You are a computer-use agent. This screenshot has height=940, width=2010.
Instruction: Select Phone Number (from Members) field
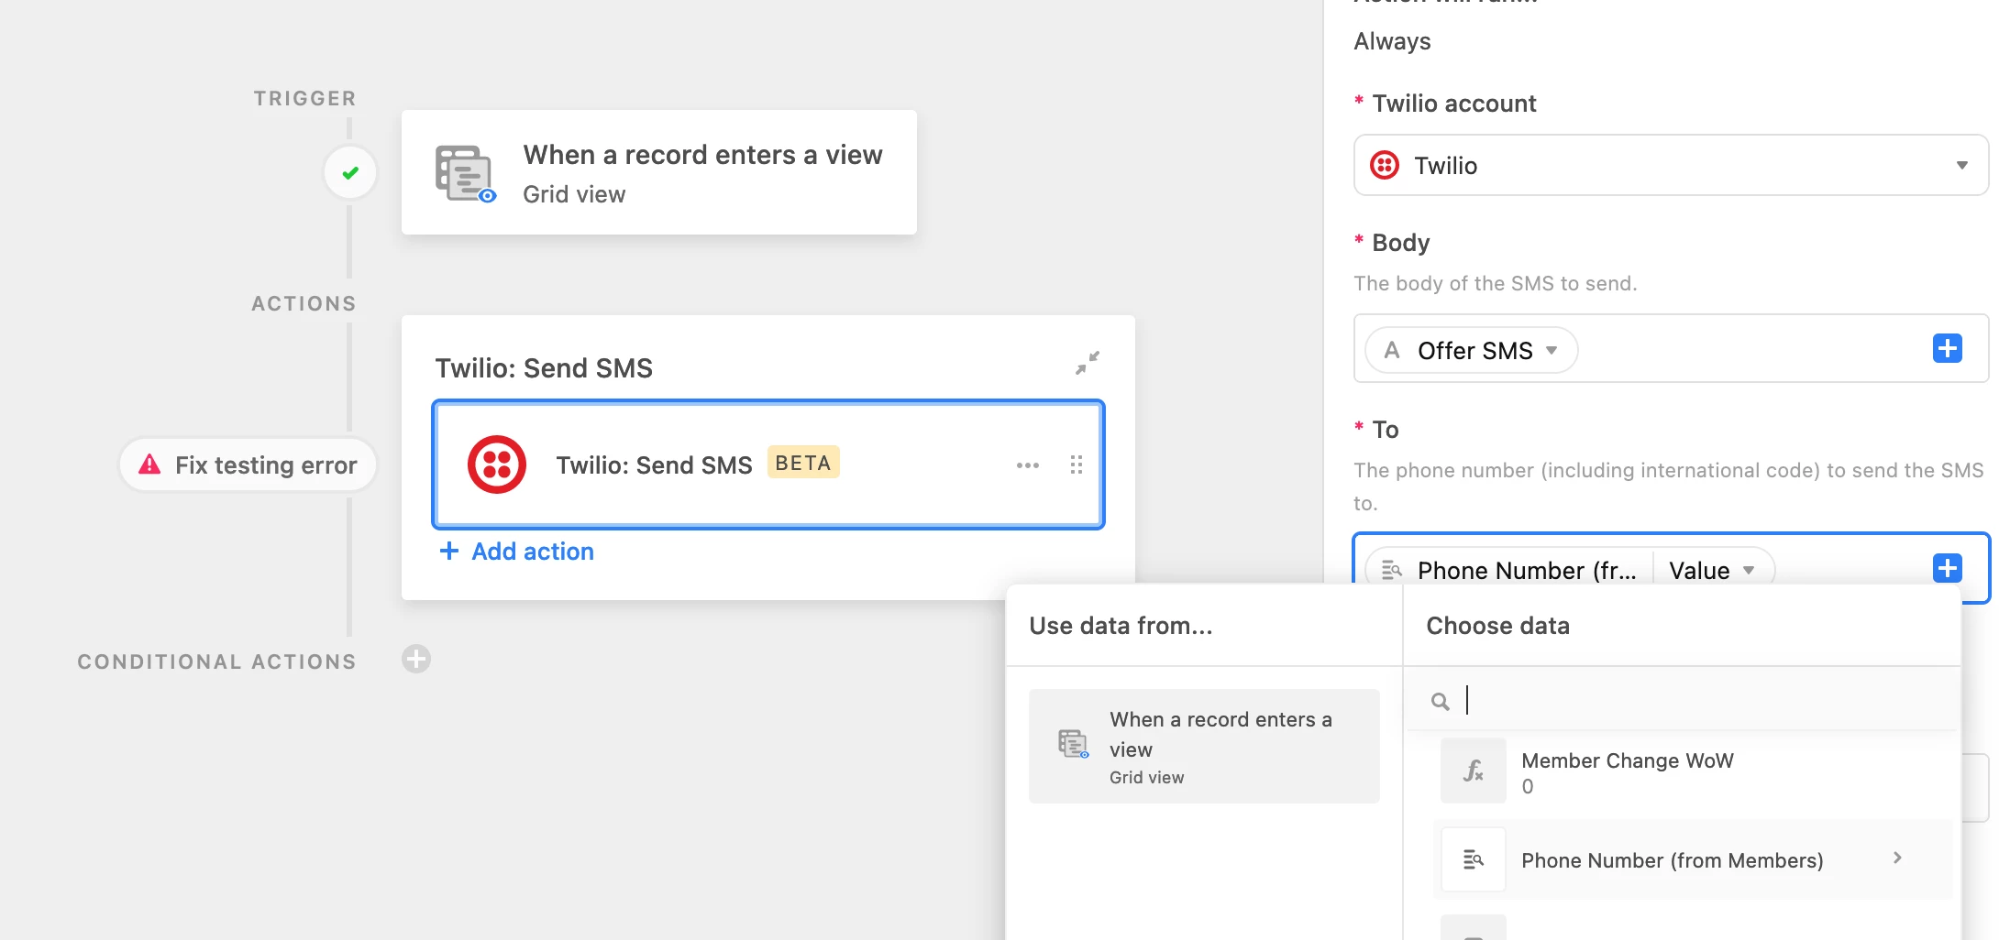[x=1693, y=859]
